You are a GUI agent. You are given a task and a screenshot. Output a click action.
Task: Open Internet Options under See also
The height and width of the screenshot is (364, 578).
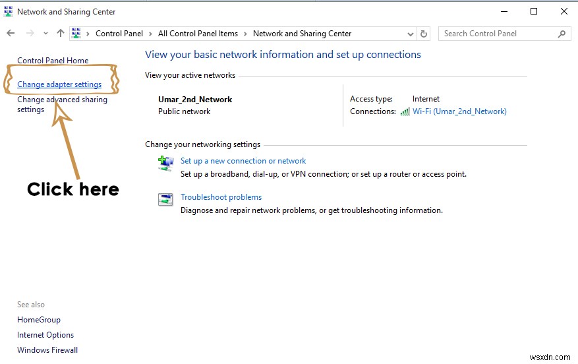pyautogui.click(x=45, y=335)
